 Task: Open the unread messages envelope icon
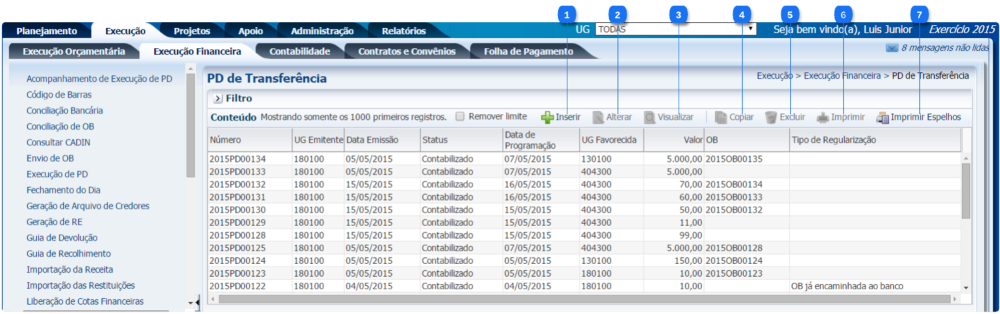click(891, 48)
